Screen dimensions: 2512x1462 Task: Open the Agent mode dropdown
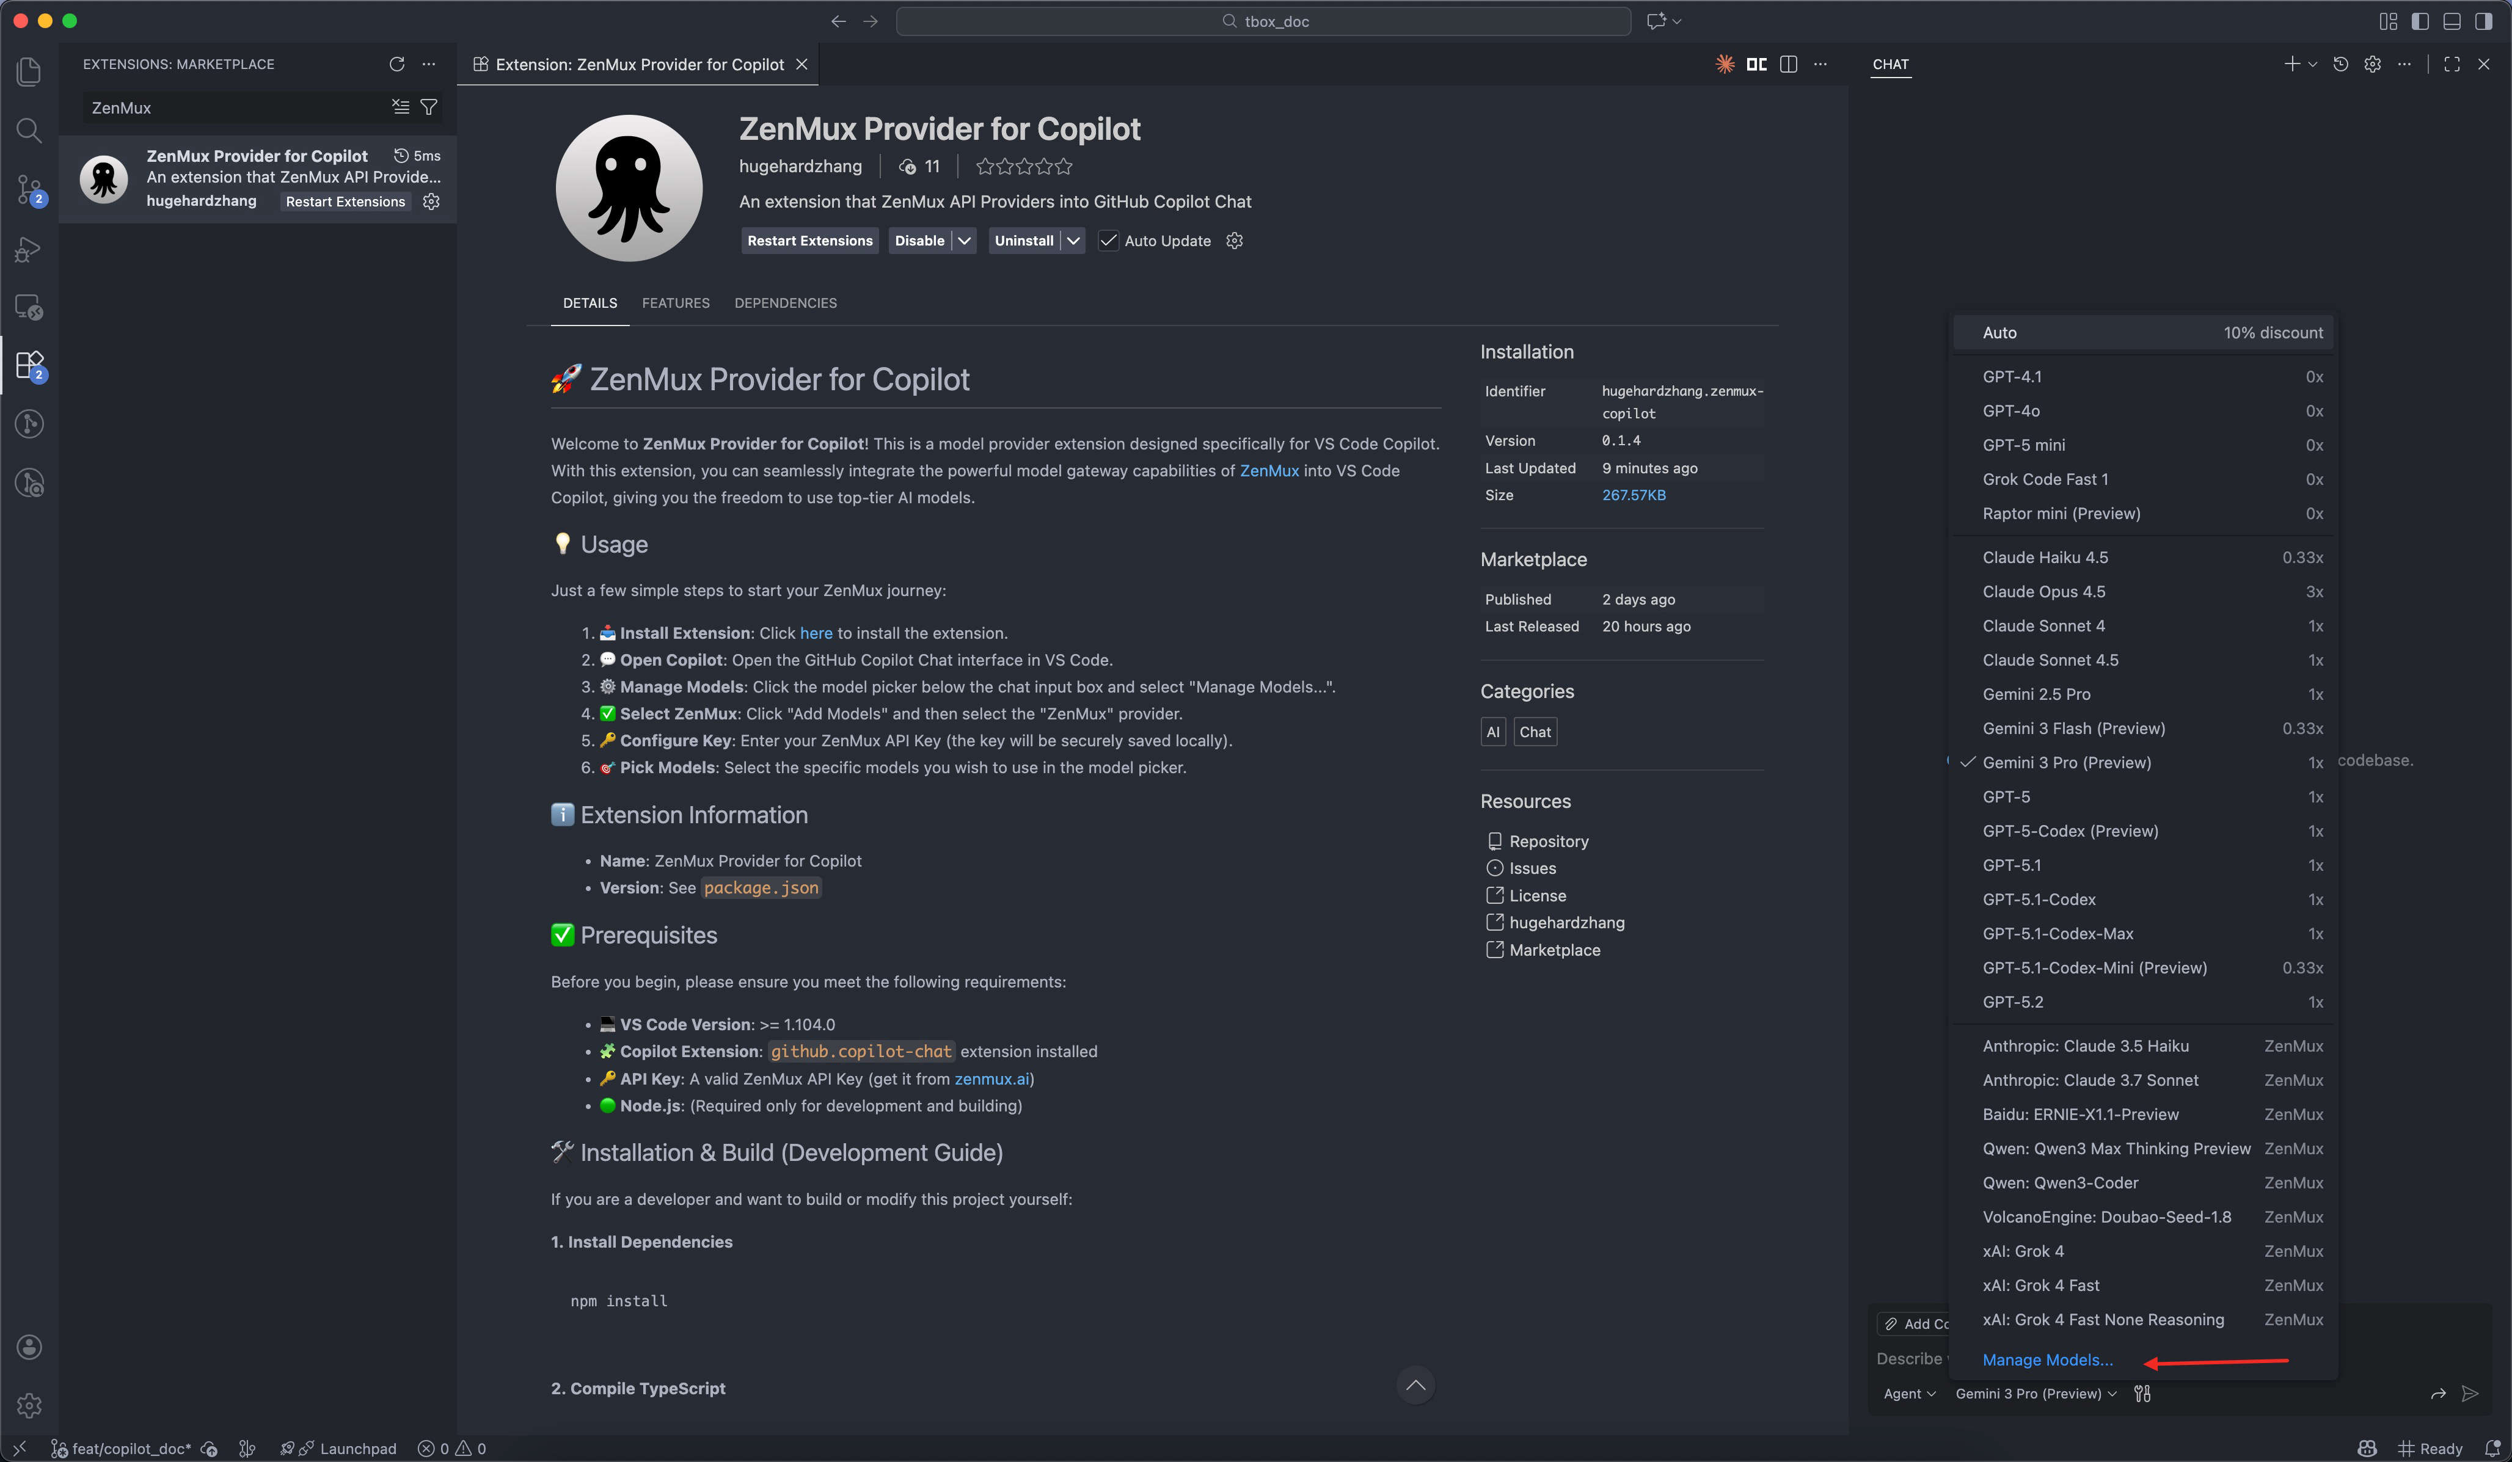(1908, 1393)
